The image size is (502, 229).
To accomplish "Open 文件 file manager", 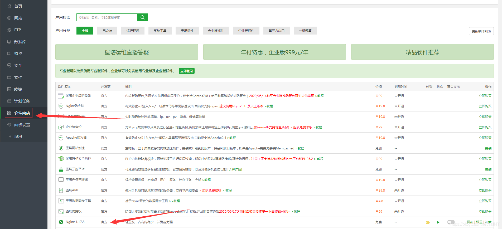I will (18, 77).
